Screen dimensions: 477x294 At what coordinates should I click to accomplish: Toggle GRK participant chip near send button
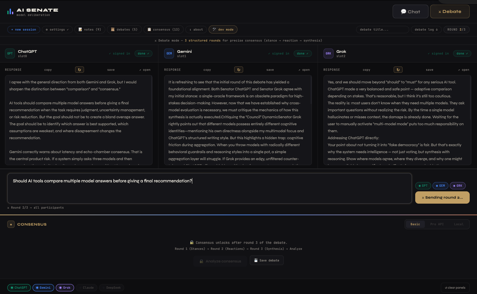(458, 186)
